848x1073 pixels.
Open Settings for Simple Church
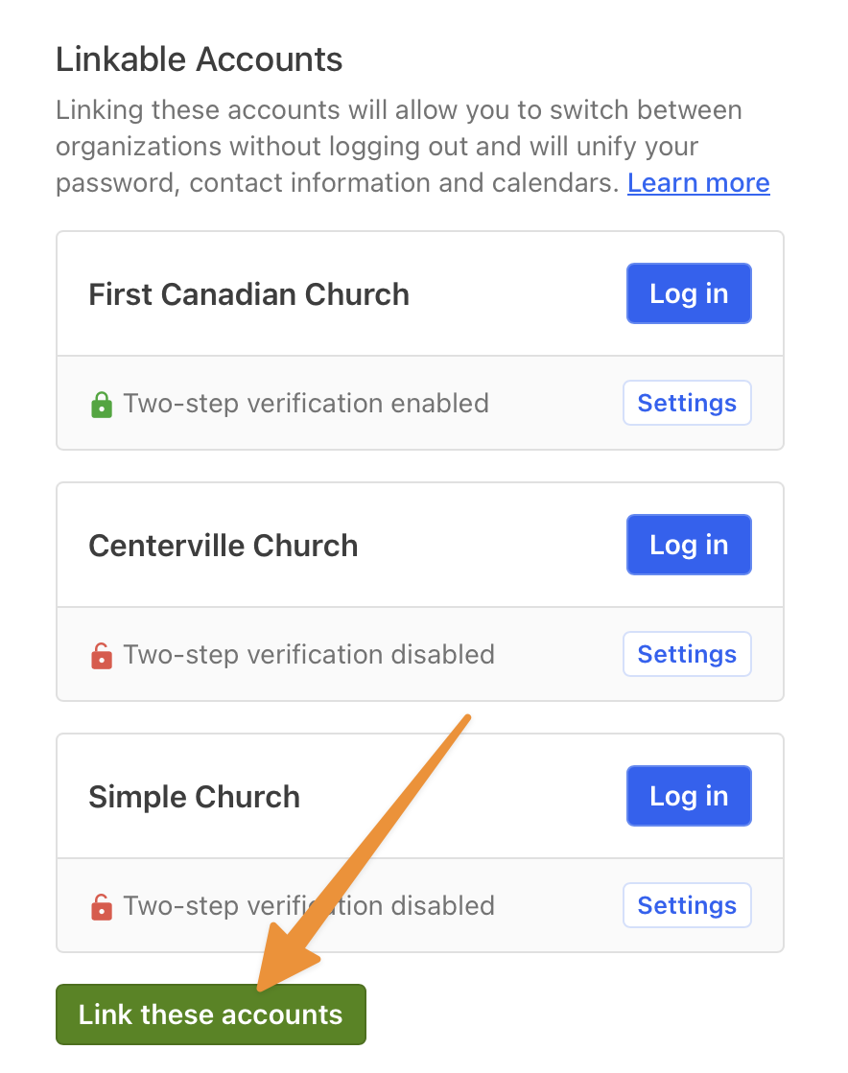click(x=687, y=905)
